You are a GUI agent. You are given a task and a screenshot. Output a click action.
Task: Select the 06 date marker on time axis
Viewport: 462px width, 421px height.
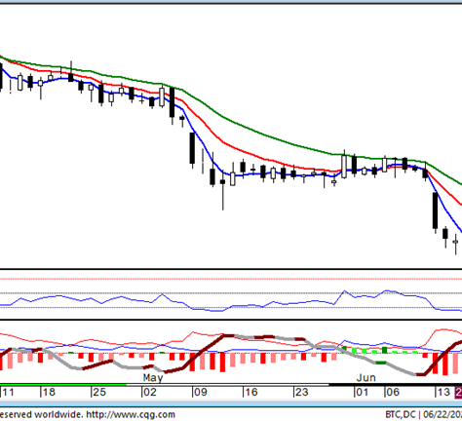coord(393,392)
